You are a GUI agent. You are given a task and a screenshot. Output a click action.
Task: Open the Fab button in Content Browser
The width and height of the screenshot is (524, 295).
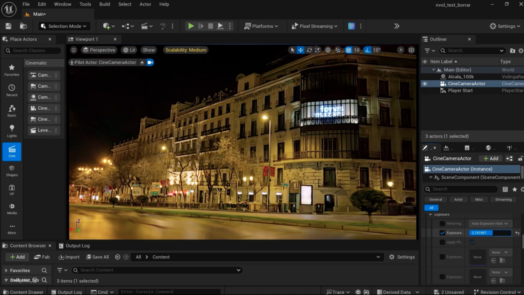coord(42,257)
